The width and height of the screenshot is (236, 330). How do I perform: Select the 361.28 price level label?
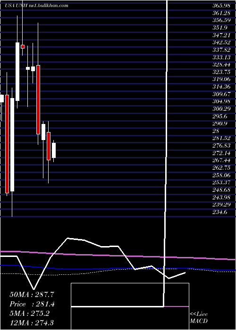[x=221, y=14]
